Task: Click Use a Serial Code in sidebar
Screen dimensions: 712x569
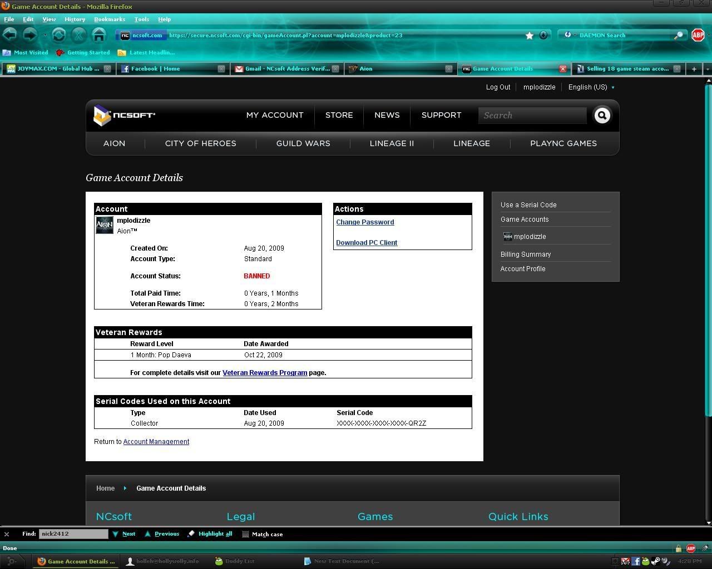Action: pyautogui.click(x=528, y=205)
